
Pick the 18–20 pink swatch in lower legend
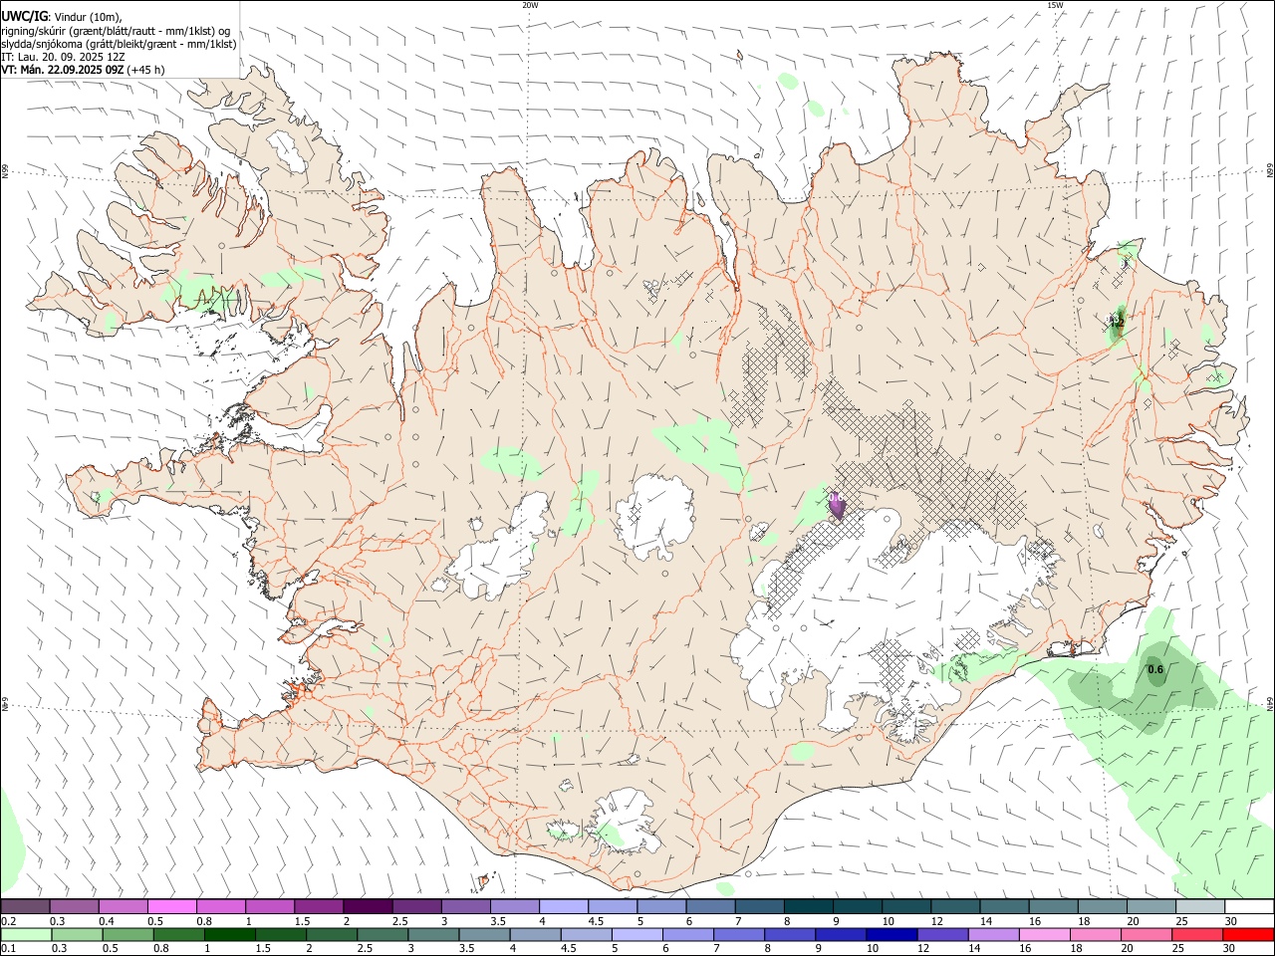[x=1096, y=935]
